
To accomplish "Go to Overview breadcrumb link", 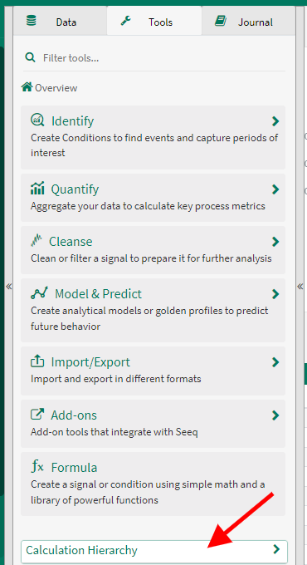I will pos(56,87).
